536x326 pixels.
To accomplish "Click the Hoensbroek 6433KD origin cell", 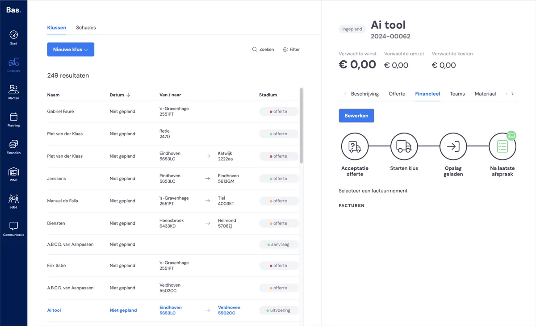I will (x=172, y=223).
